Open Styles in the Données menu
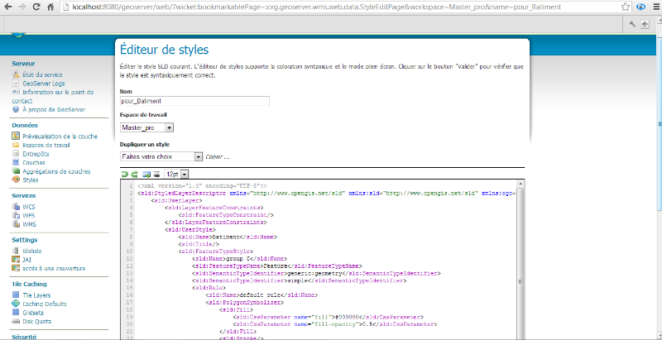The image size is (662, 340). coord(30,180)
